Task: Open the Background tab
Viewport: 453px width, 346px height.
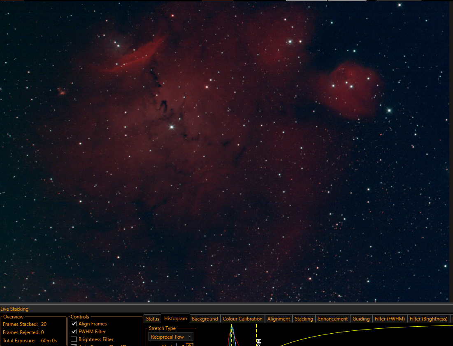Action: [x=205, y=318]
